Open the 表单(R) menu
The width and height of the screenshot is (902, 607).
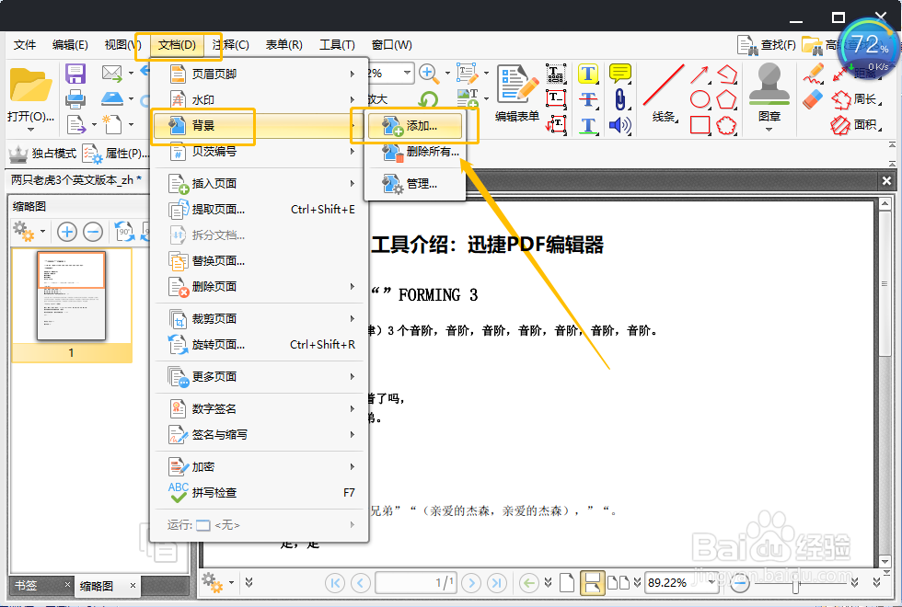pos(283,45)
